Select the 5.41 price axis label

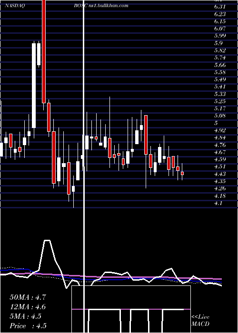(x=220, y=87)
